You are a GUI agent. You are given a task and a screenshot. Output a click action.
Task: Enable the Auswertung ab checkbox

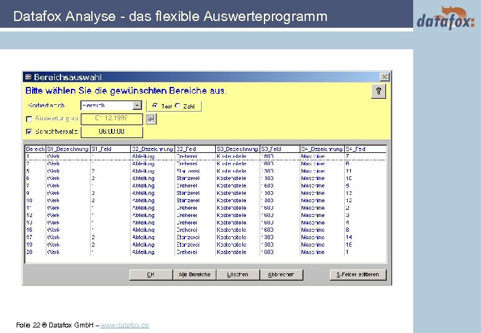coord(29,119)
